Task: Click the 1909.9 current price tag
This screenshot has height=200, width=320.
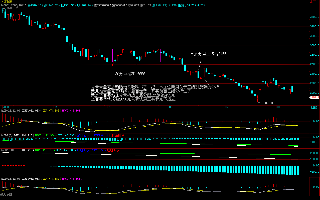Action: 314,97
